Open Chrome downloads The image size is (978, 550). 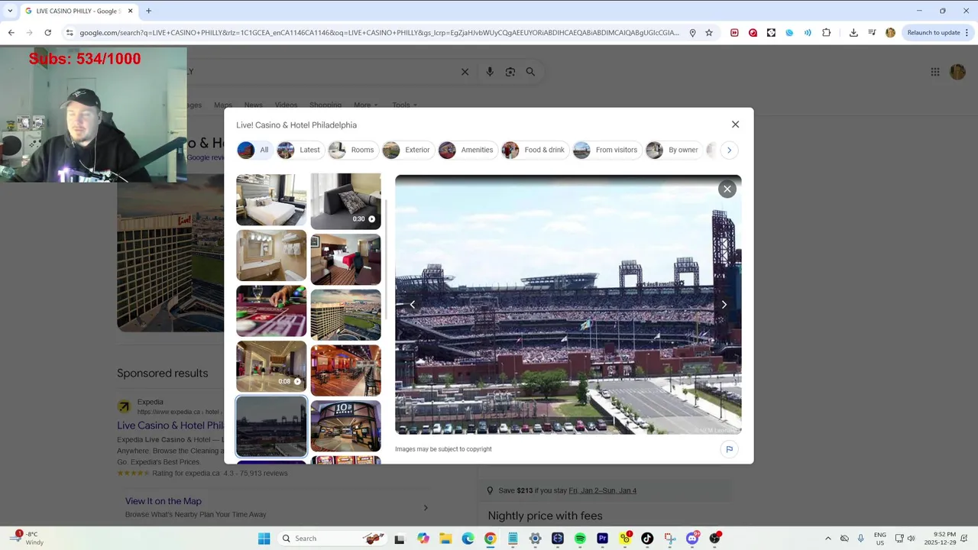coord(853,33)
